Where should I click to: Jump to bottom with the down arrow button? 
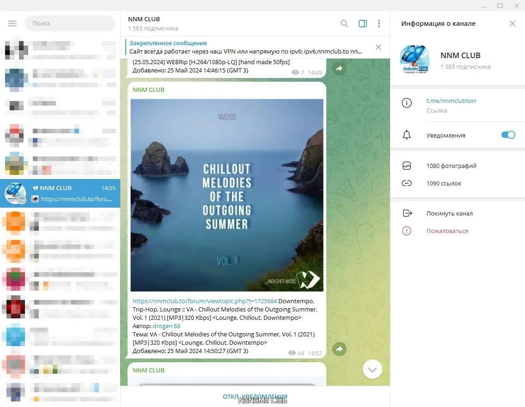pos(372,370)
